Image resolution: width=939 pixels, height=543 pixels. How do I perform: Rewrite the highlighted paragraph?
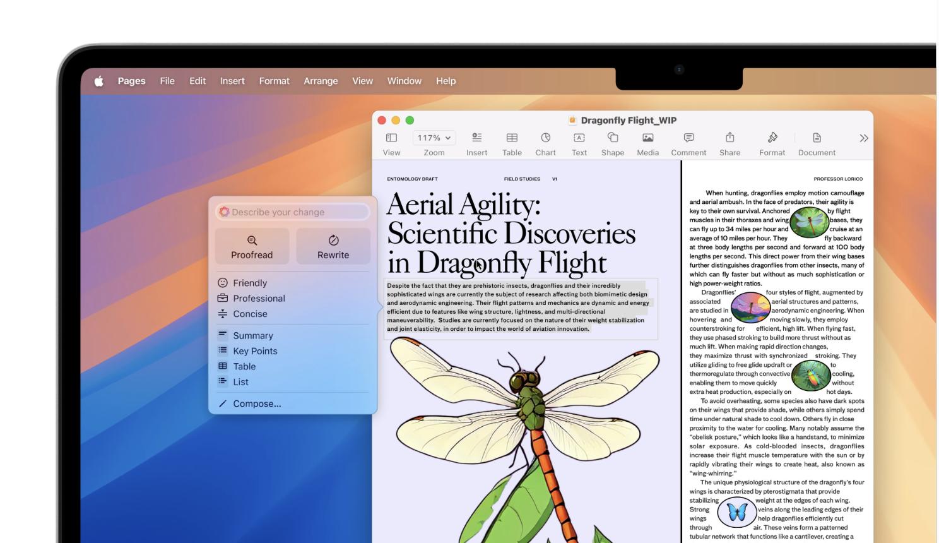click(333, 246)
